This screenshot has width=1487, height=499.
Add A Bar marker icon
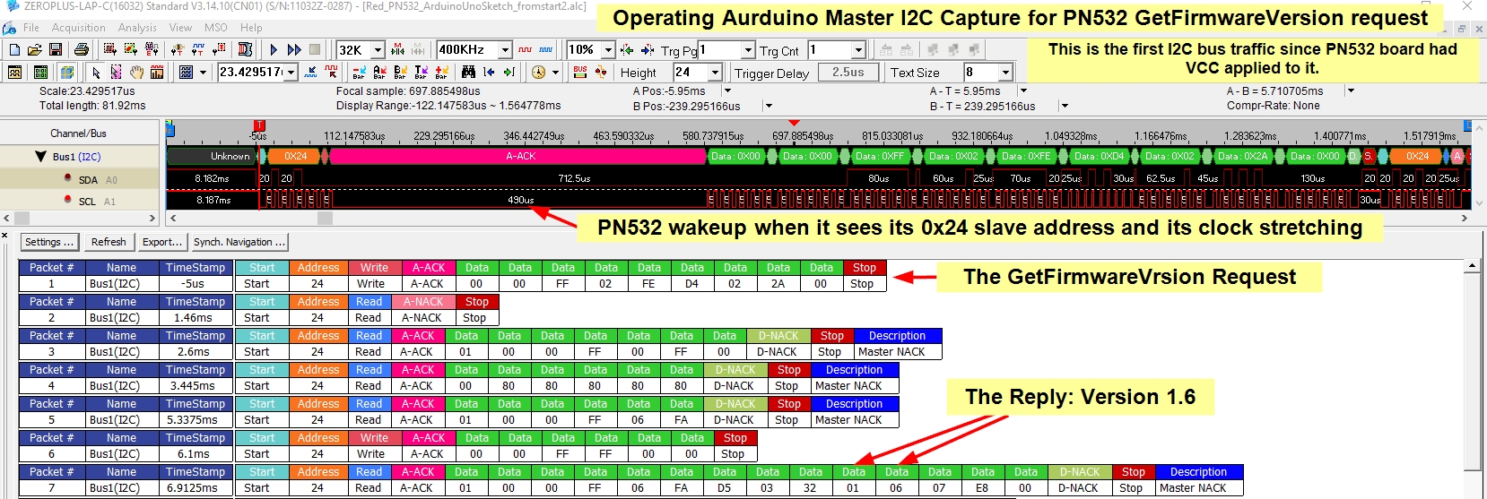click(x=379, y=72)
